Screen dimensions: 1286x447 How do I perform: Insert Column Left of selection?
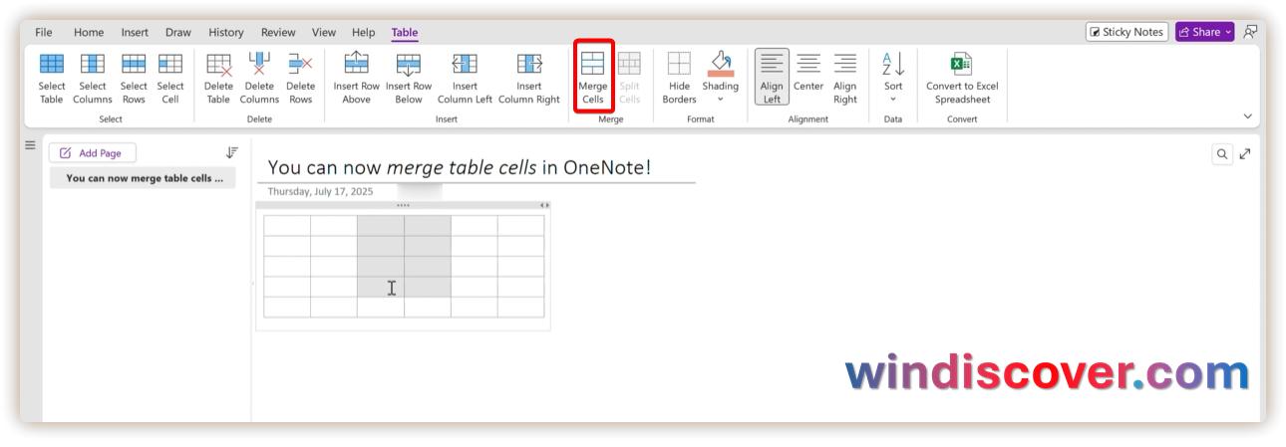(465, 78)
